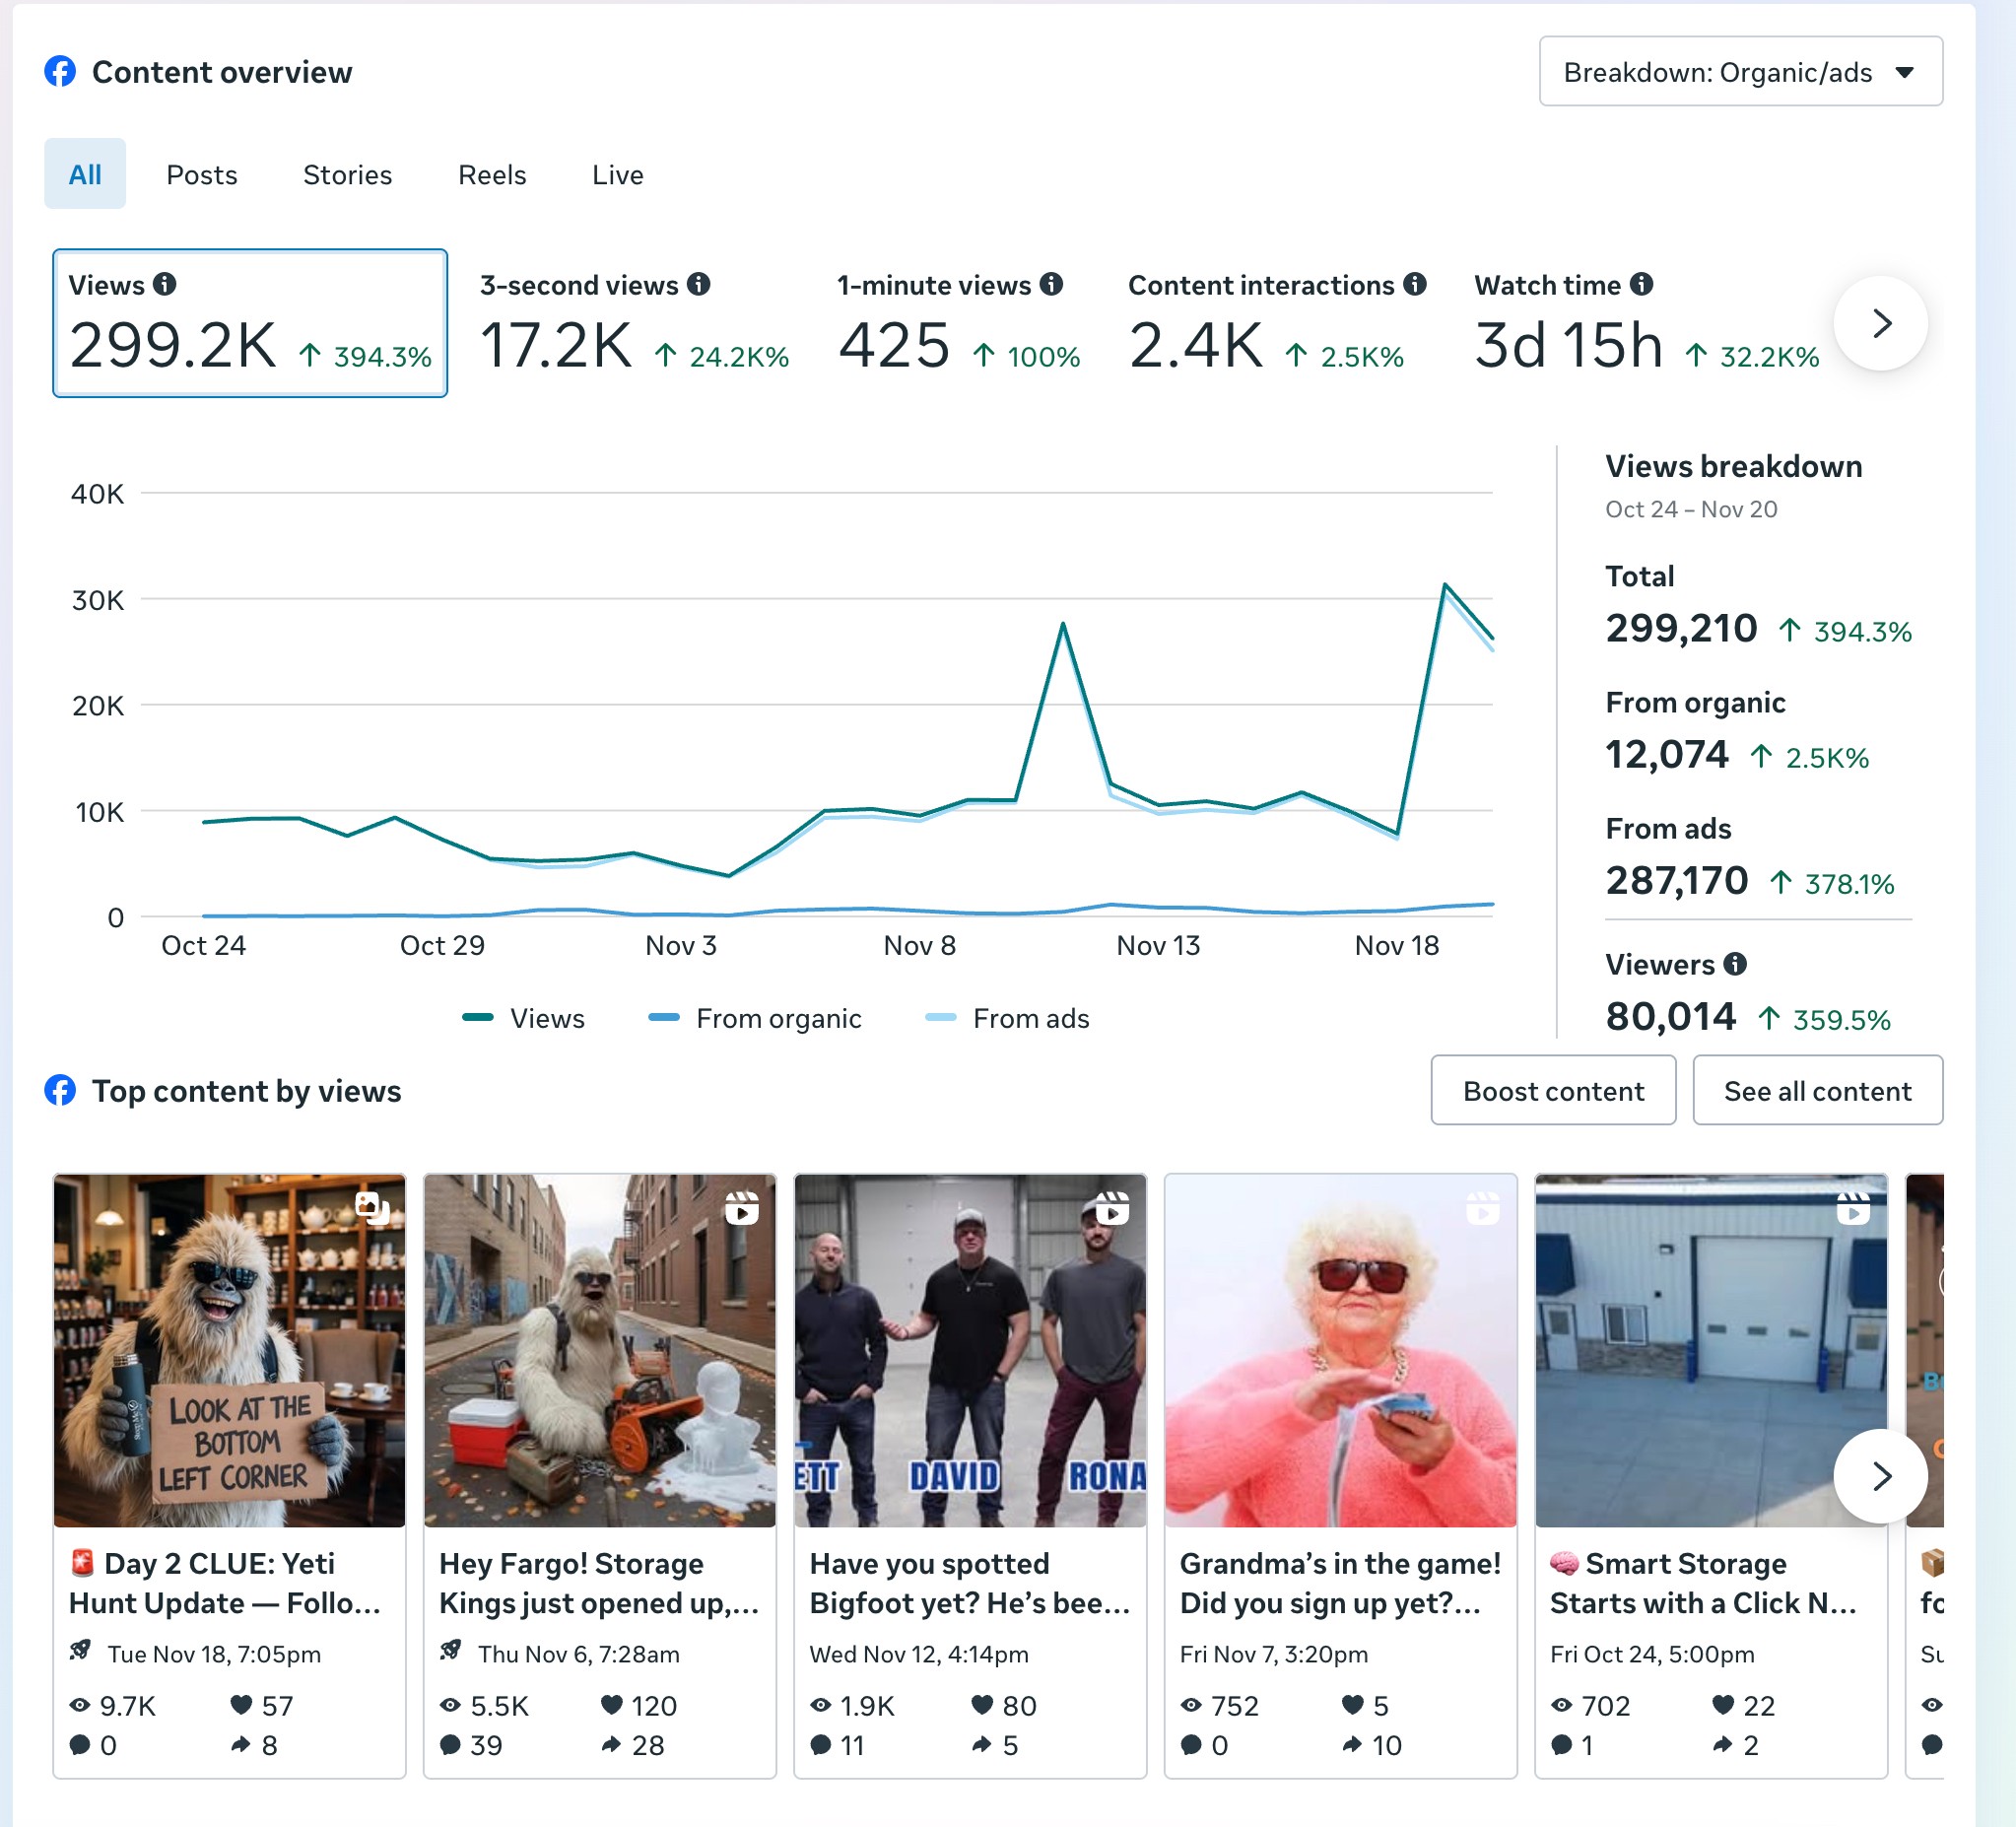This screenshot has height=1827, width=2016.
Task: Open the post title 'Hey Fargo! Storage Kings just opened'
Action: click(599, 1583)
